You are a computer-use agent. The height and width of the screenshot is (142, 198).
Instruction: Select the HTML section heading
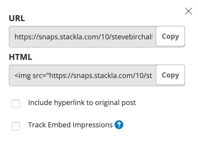[21, 57]
